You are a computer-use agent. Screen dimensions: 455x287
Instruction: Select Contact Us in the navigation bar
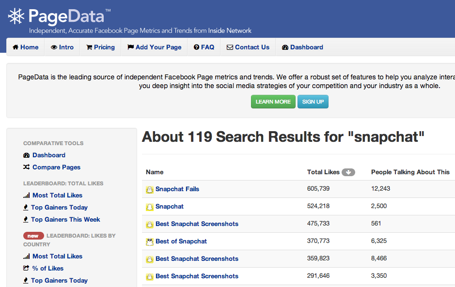pos(248,47)
